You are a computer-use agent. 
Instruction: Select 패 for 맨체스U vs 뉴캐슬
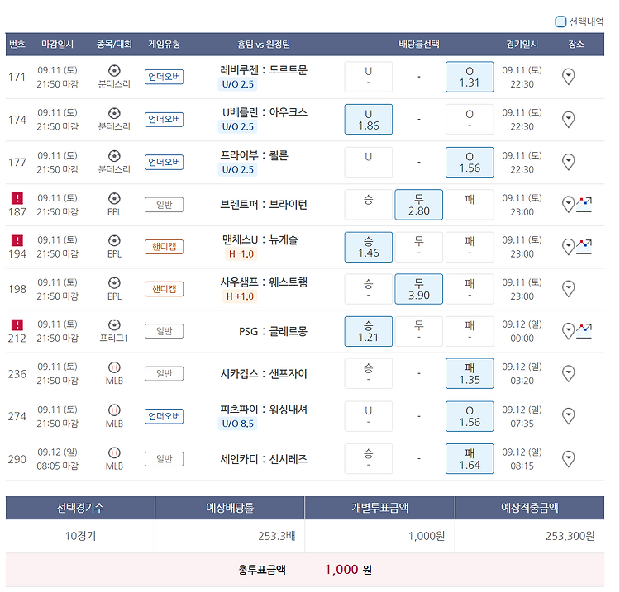point(470,247)
